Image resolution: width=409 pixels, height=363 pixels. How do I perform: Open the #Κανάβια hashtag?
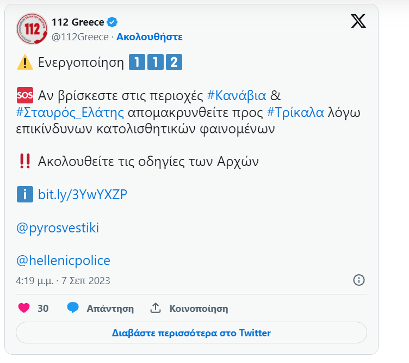click(x=237, y=96)
